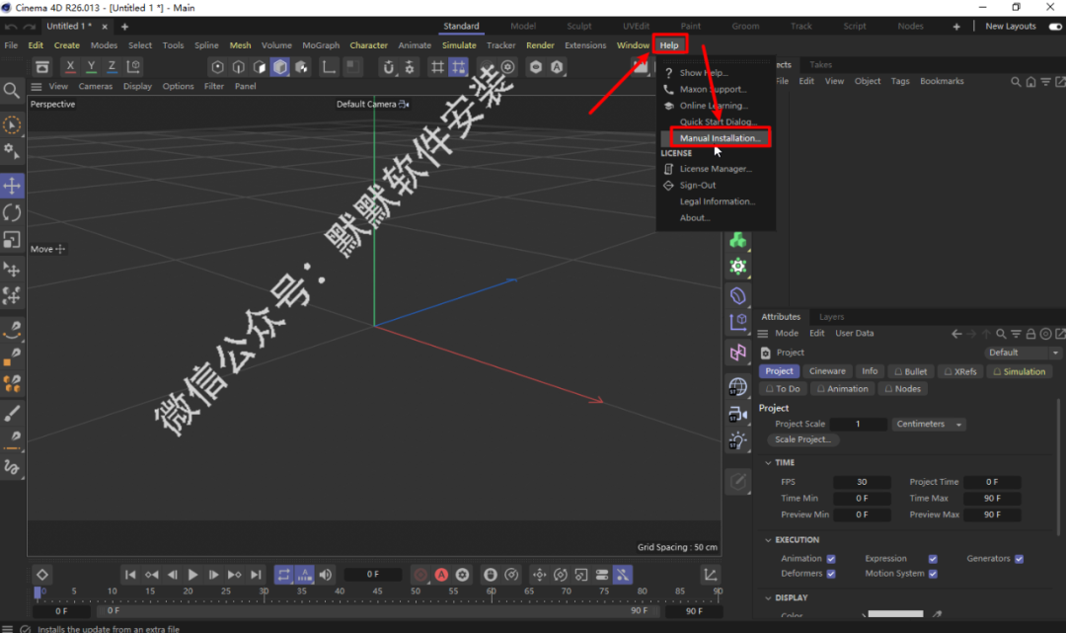Viewport: 1066px width, 633px height.
Task: Toggle the Motion System checkbox
Action: [933, 574]
